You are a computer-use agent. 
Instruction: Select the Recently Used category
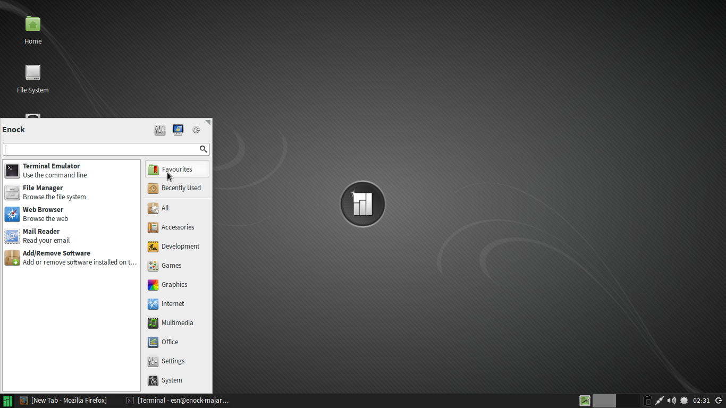pos(177,188)
